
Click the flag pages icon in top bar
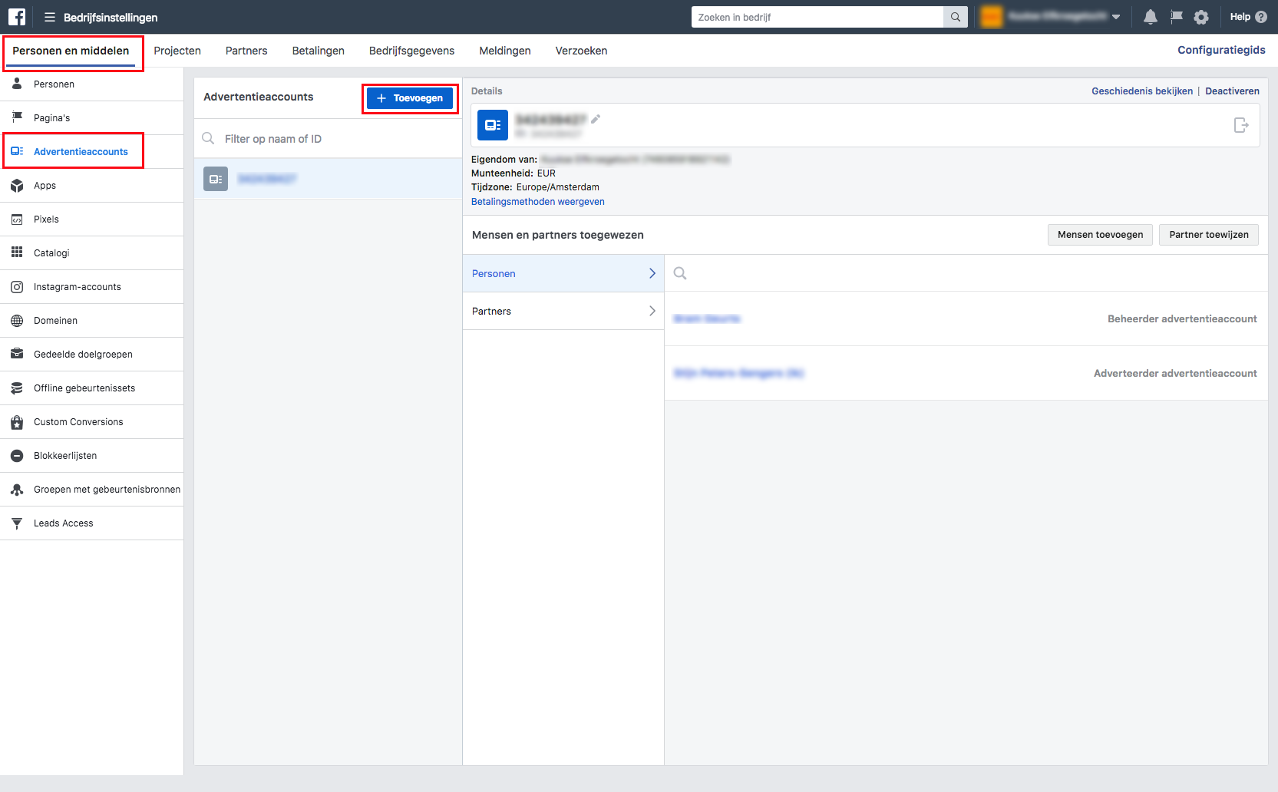point(1176,17)
